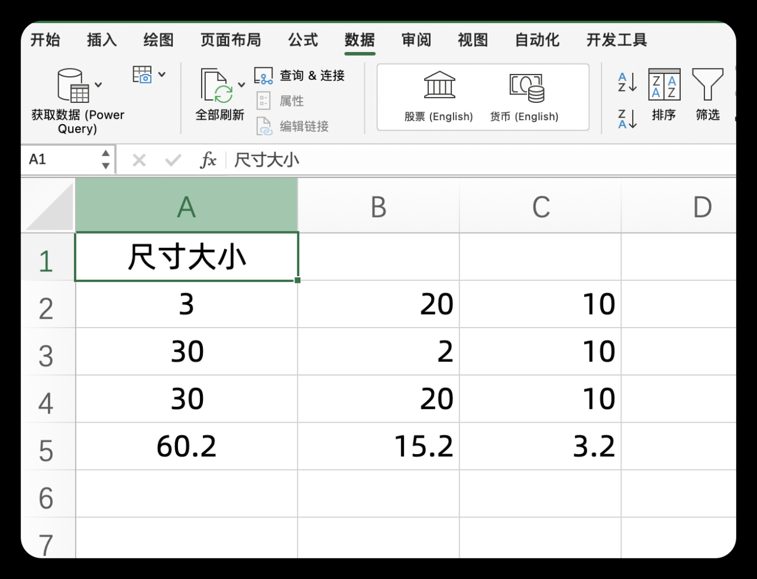
Task: Click cell C2 containing 10
Action: pyautogui.click(x=541, y=305)
